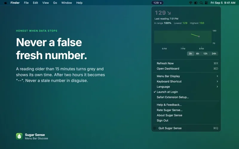239x149 pixels.
Task: Click the 180 upper limit label
Action: [x=215, y=31]
